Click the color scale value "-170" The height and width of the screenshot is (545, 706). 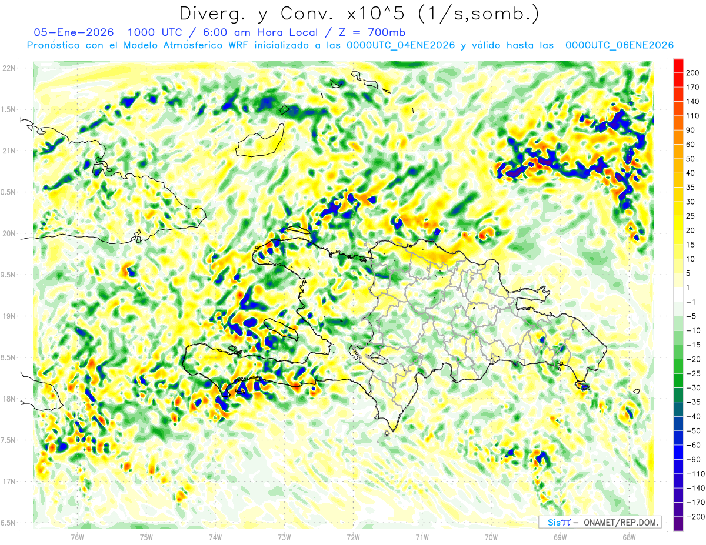pyautogui.click(x=696, y=502)
